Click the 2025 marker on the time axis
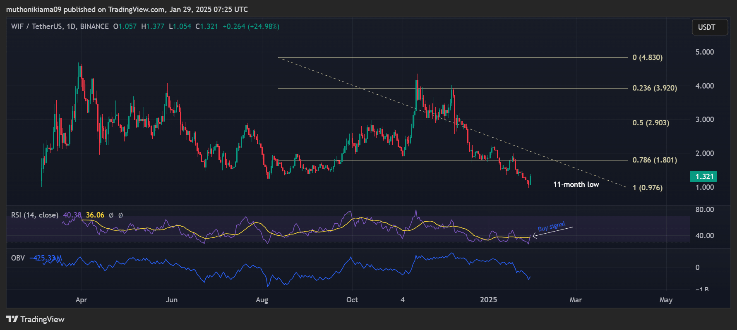This screenshot has height=330, width=737. point(488,300)
